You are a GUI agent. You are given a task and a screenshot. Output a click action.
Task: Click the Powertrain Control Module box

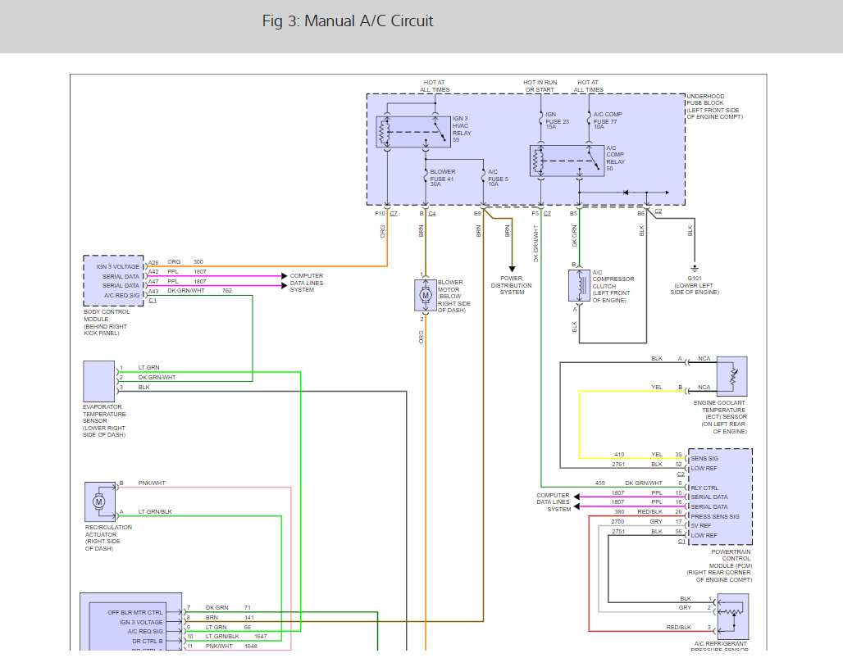pyautogui.click(x=720, y=497)
